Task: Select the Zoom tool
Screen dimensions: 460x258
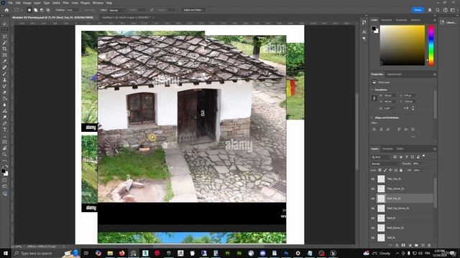Action: click(4, 154)
